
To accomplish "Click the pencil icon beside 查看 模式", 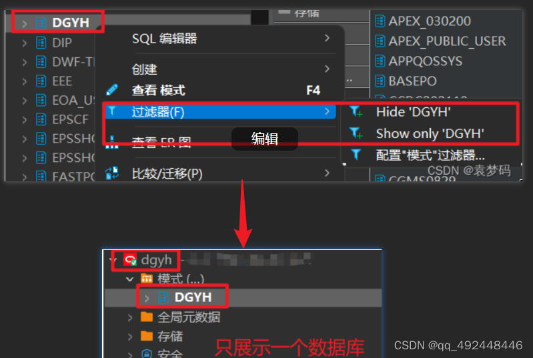I will pos(112,90).
